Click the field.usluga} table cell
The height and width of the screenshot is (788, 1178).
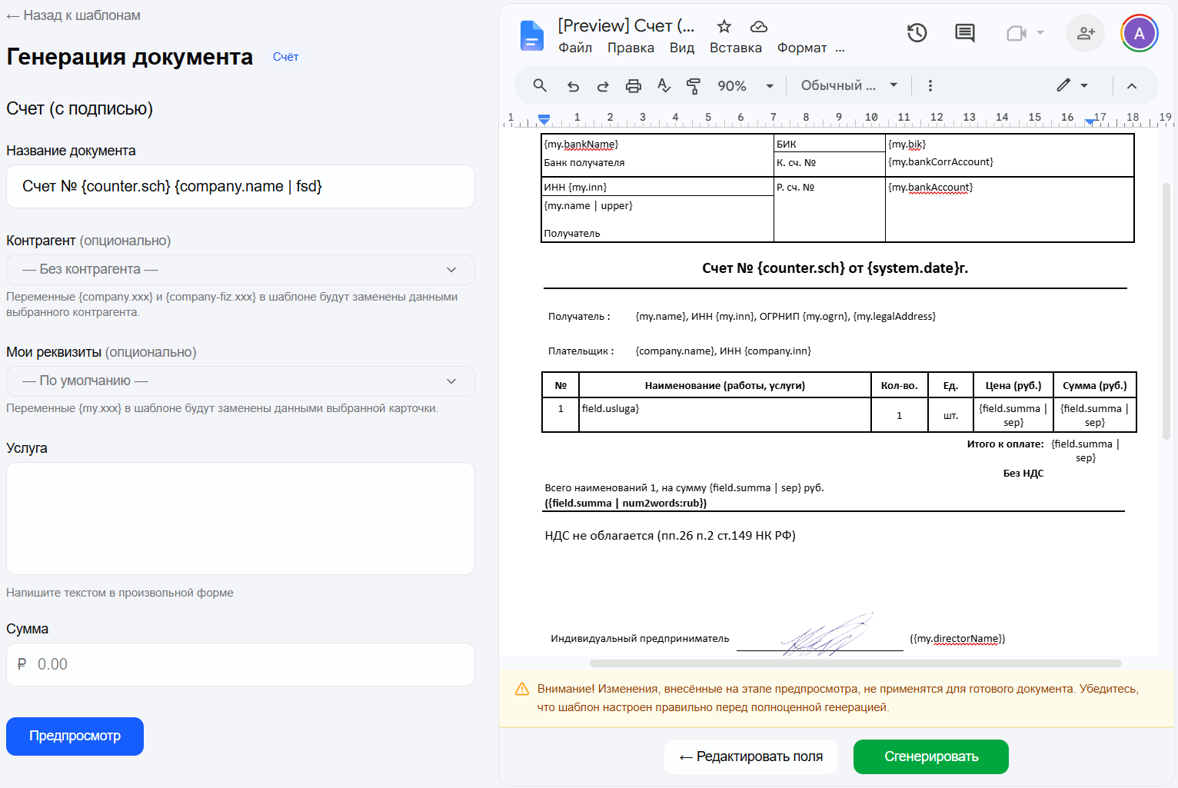(725, 414)
